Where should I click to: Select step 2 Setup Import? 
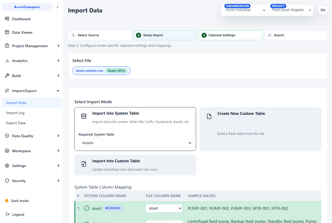165,35
